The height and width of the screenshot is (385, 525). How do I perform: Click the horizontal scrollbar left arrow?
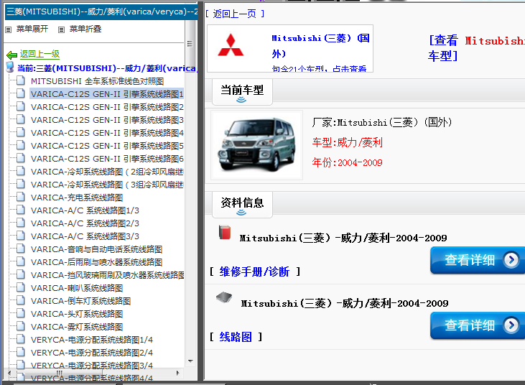(x=9, y=373)
